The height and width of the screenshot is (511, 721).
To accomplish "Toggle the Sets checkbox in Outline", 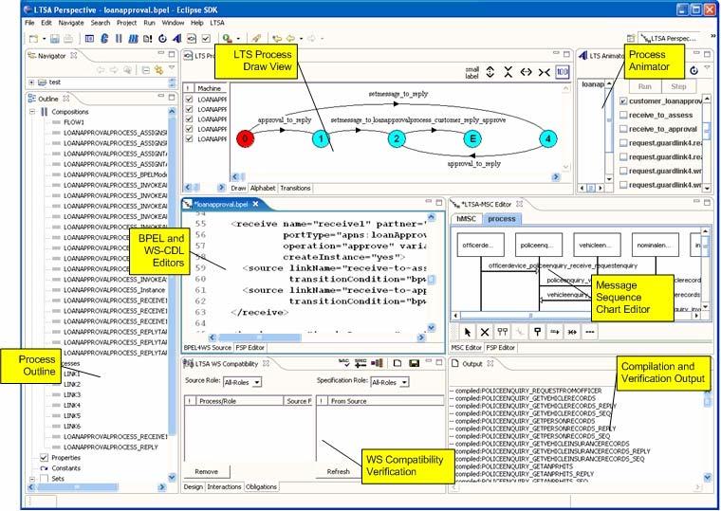I will click(x=45, y=479).
